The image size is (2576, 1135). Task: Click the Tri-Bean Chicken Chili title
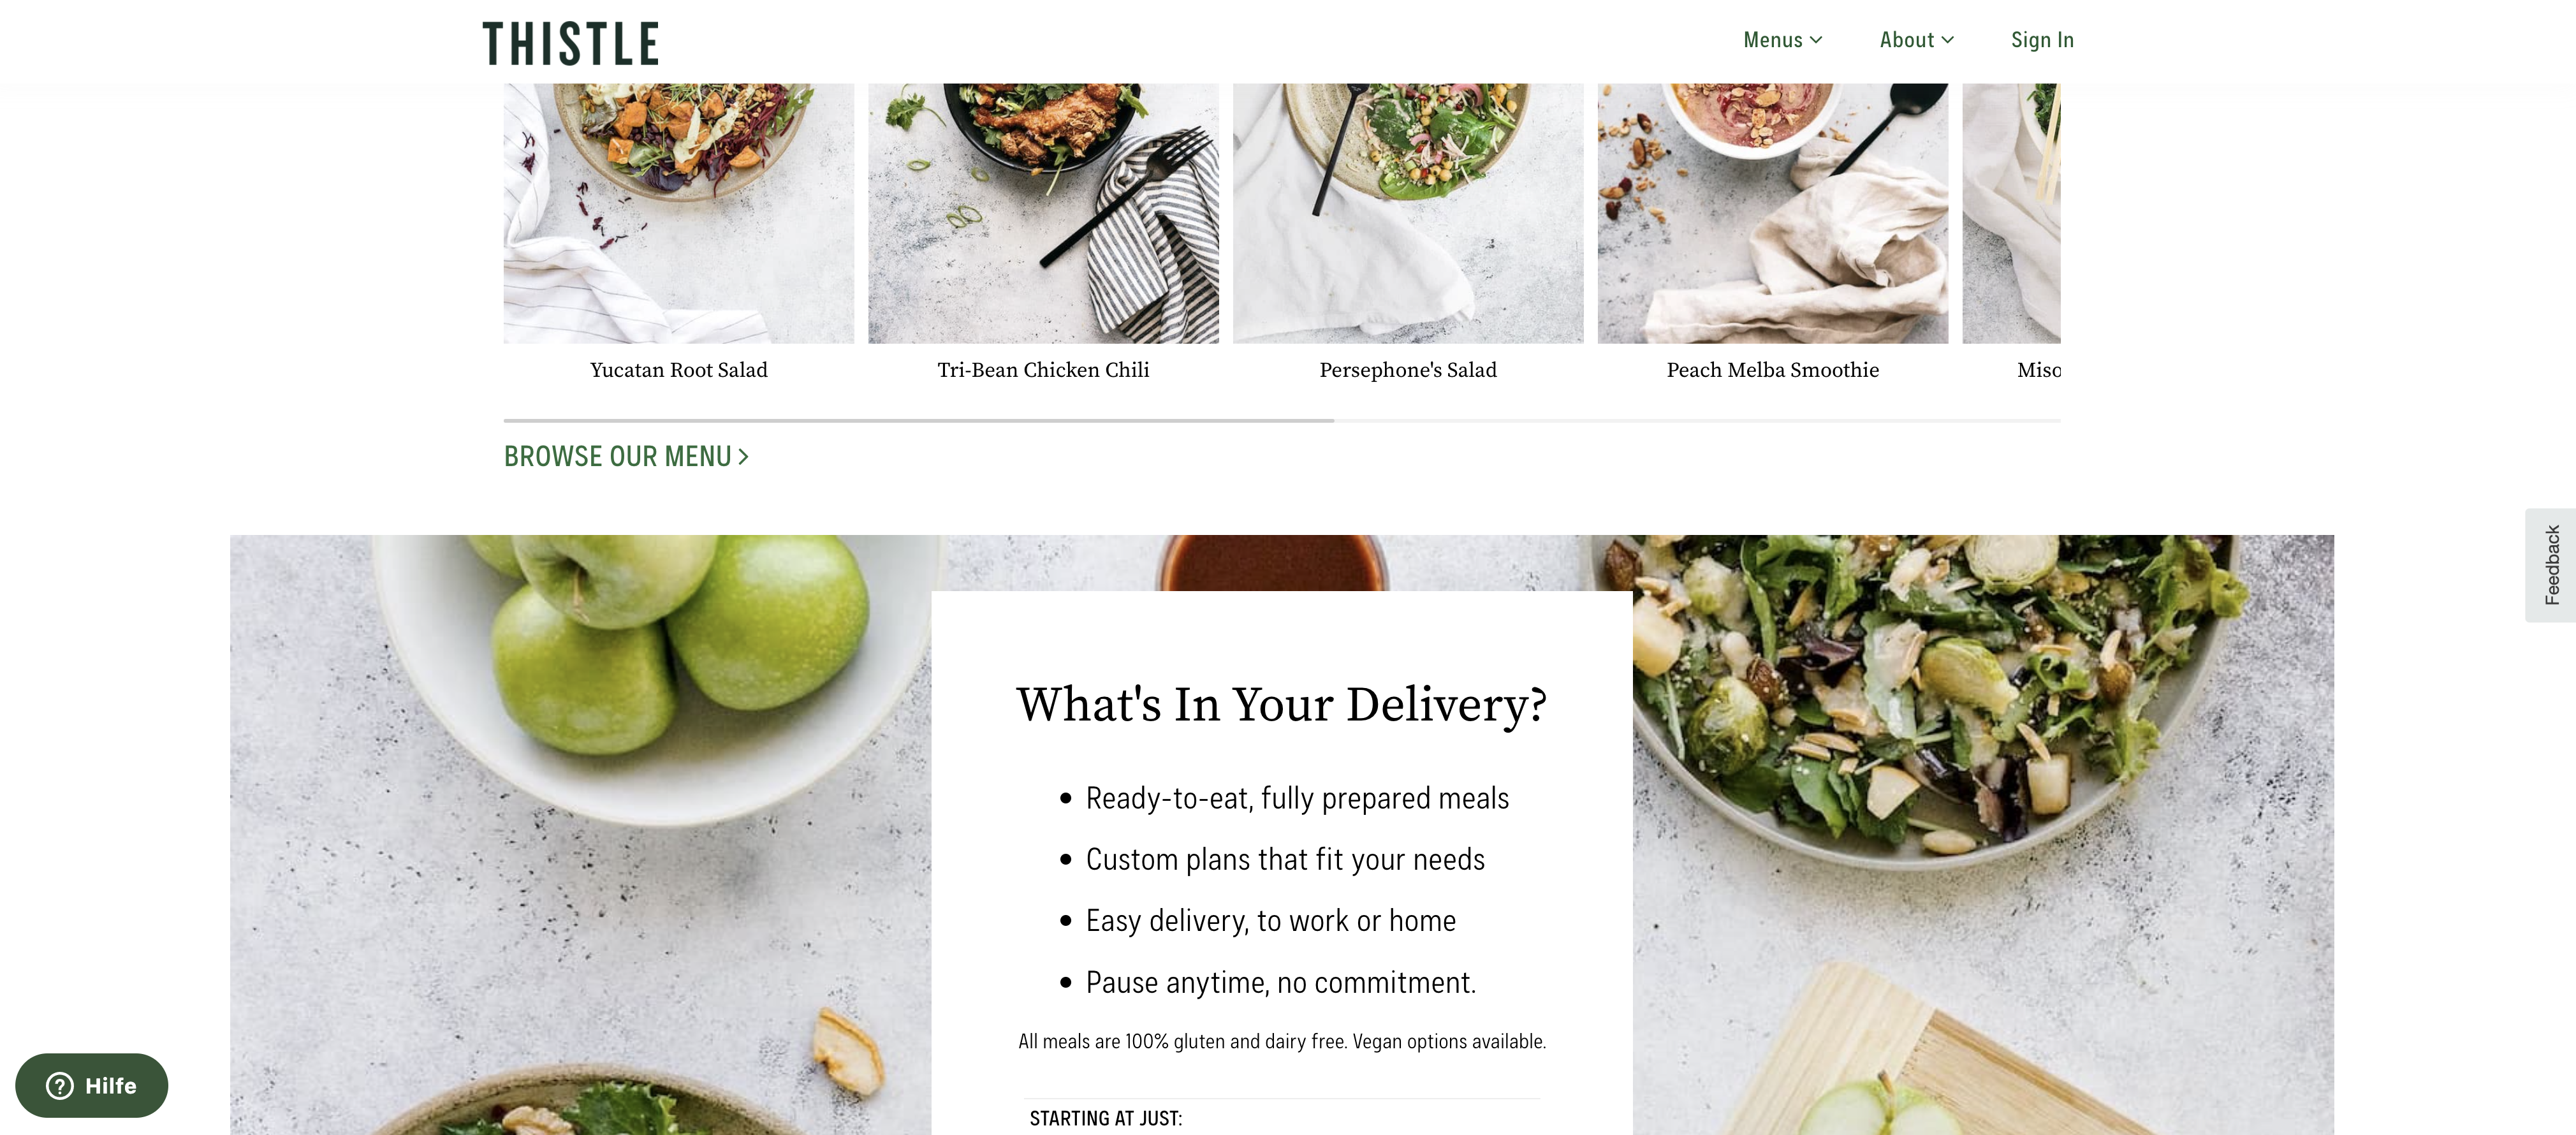pos(1043,370)
